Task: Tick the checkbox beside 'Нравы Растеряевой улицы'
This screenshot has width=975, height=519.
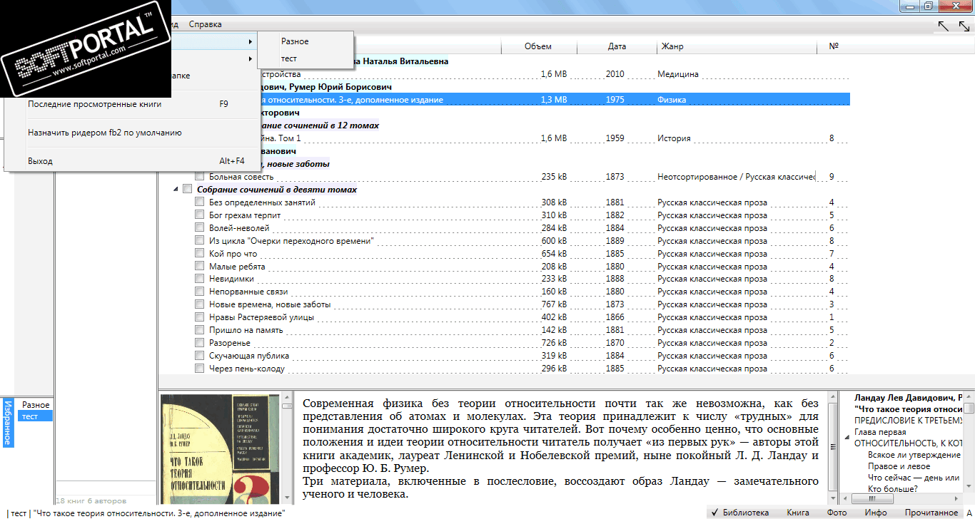Action: click(x=200, y=318)
